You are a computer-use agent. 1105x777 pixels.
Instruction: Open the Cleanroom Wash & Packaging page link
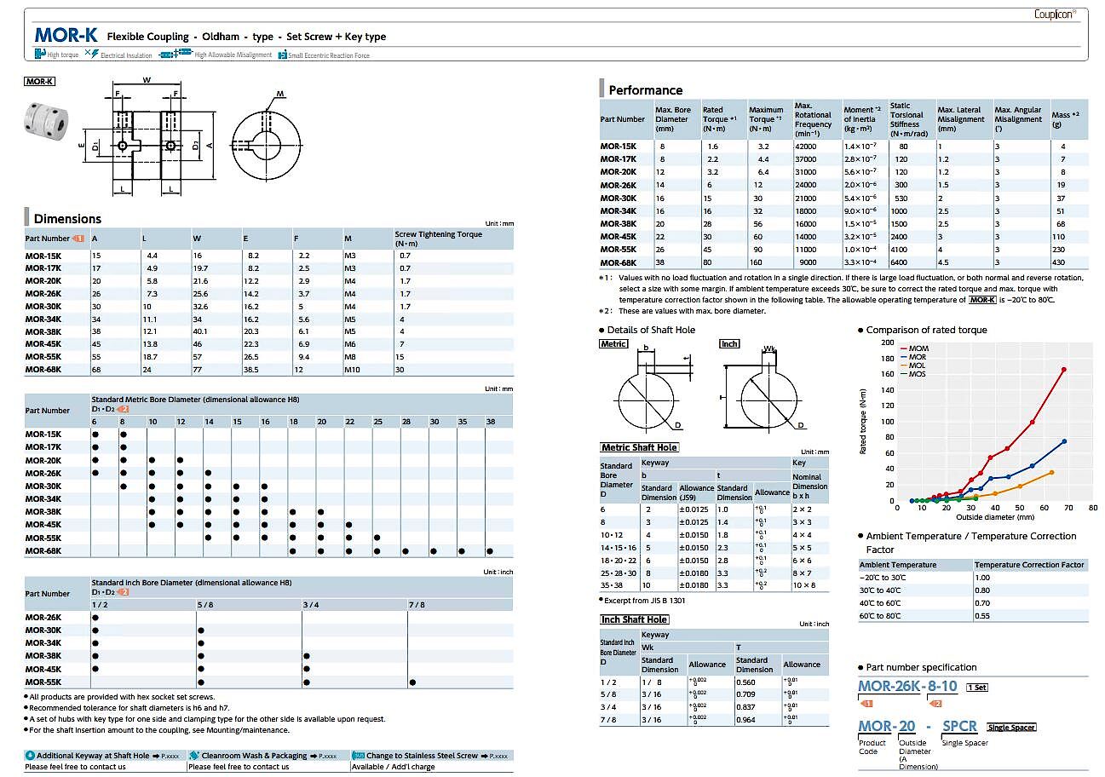(x=324, y=756)
